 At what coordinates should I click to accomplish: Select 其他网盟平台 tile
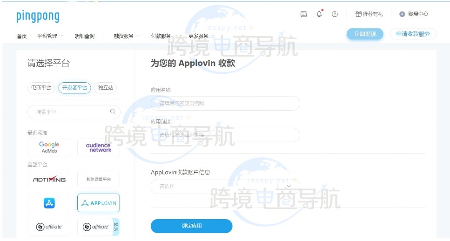tap(99, 179)
